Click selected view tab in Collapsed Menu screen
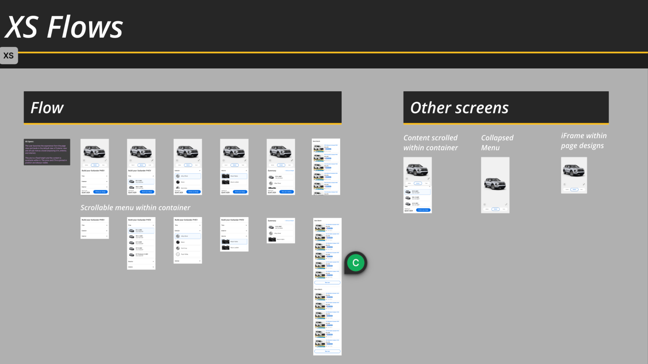Viewport: 648px width, 364px height. pyautogui.click(x=495, y=209)
